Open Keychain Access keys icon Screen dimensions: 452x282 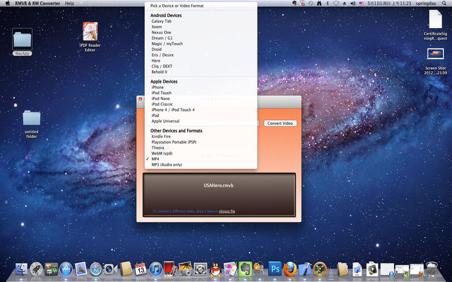259,269
